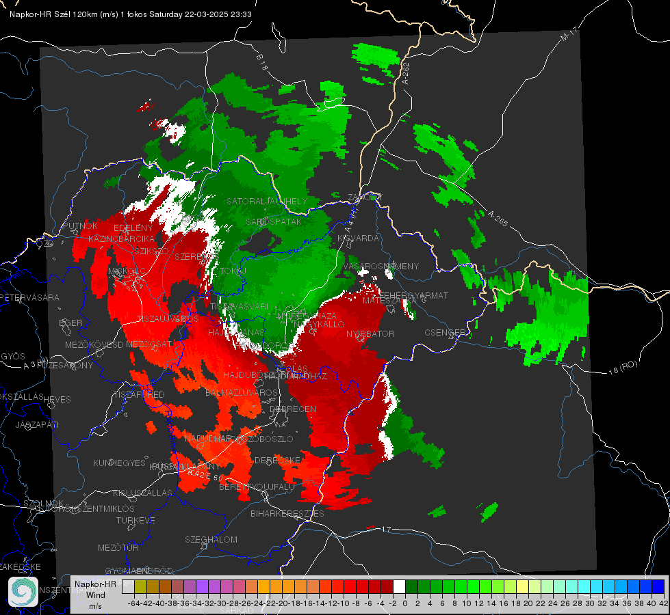
Task: Select the cyan swatch near legend value 30
Action: point(584,587)
